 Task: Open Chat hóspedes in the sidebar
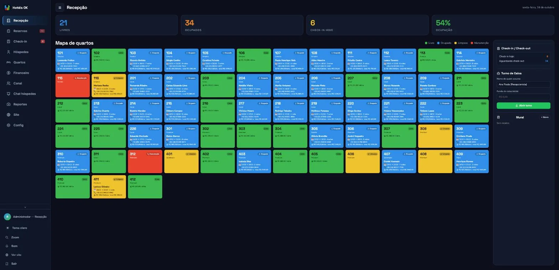[x=25, y=94]
